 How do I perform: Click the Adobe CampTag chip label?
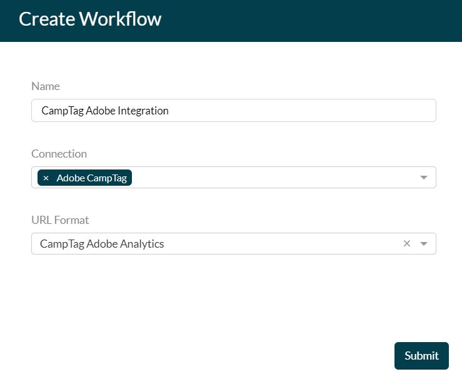(x=92, y=178)
